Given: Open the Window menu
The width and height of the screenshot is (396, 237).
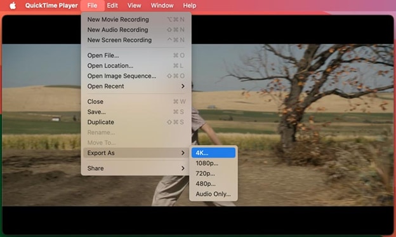Looking at the screenshot, I should [162, 6].
